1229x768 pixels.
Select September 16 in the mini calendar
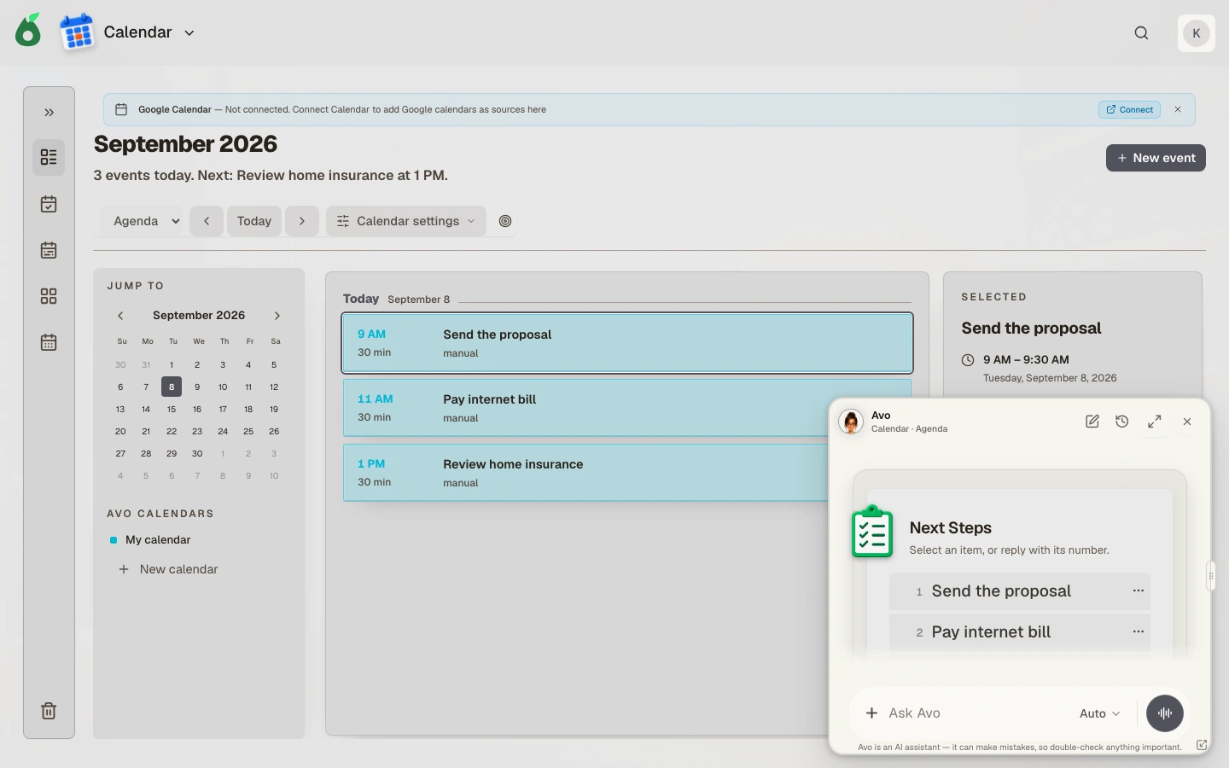click(197, 410)
